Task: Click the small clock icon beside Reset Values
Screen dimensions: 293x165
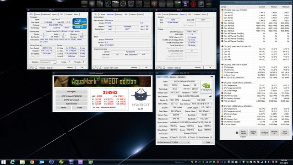Action: (237, 132)
